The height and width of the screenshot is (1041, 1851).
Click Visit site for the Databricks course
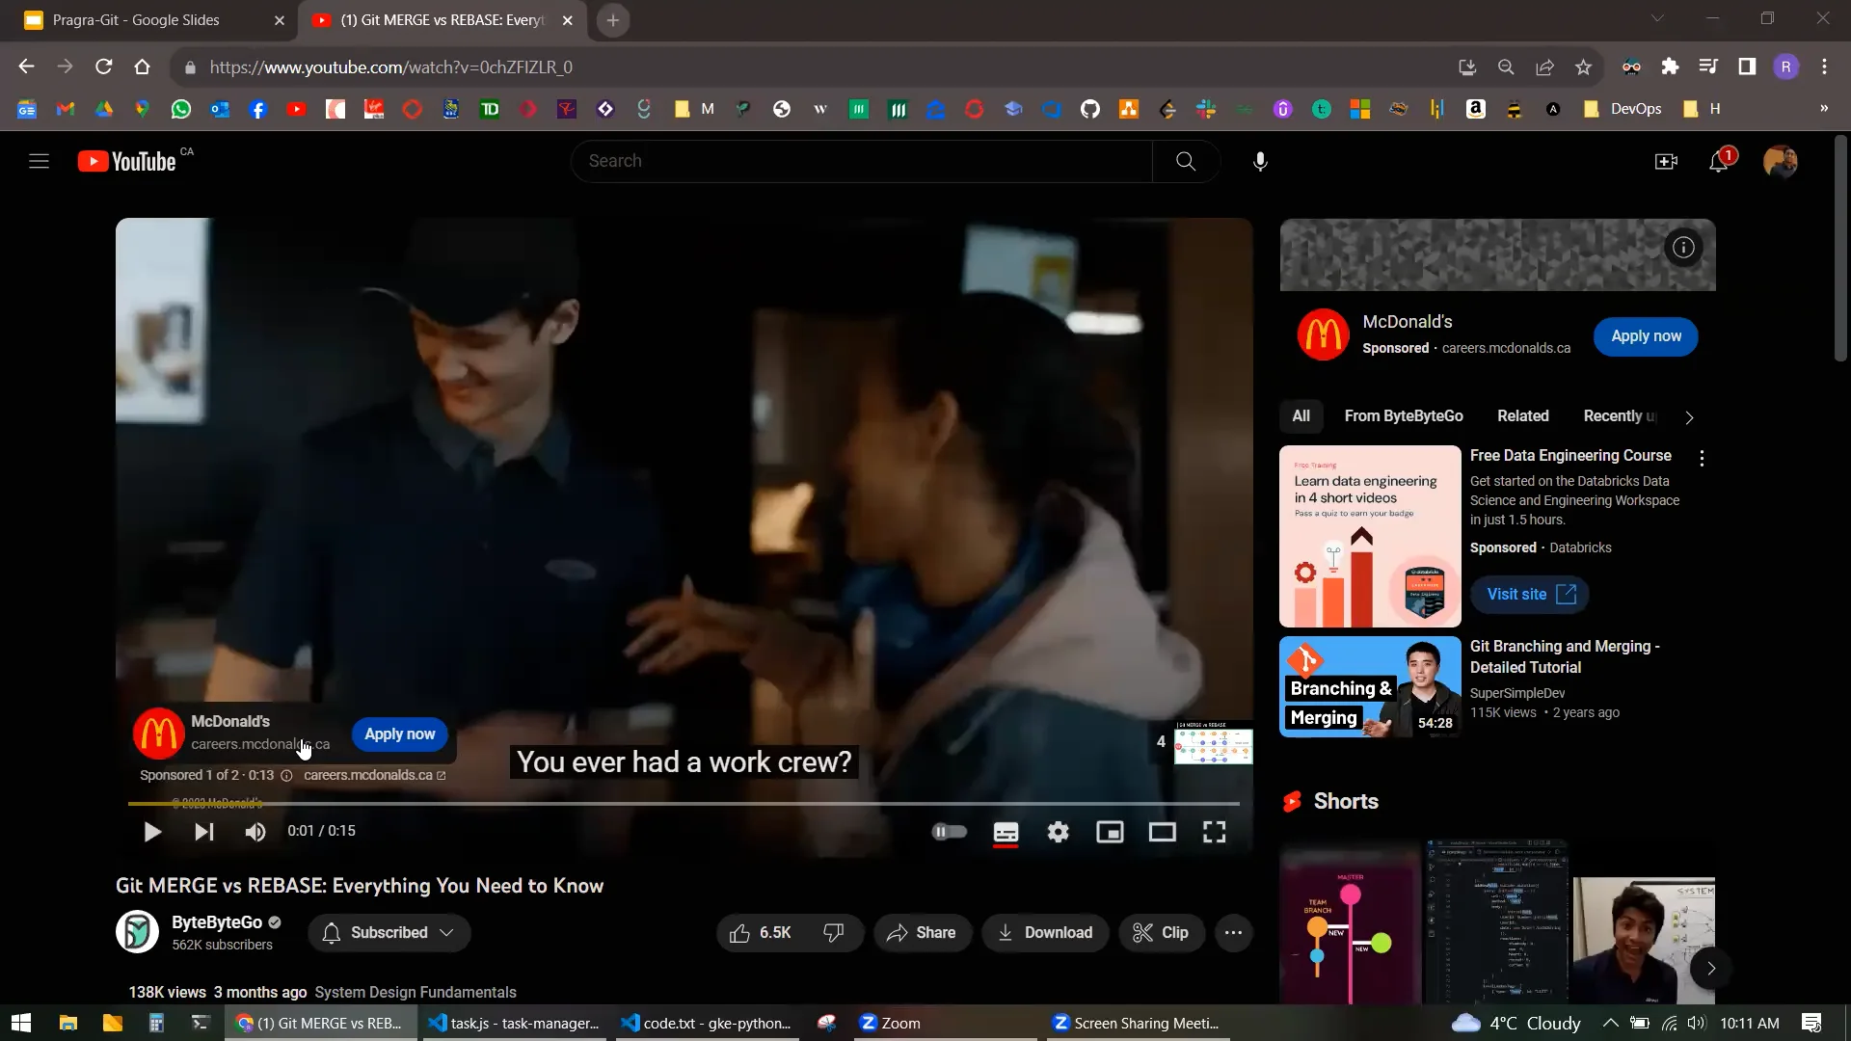(1530, 595)
